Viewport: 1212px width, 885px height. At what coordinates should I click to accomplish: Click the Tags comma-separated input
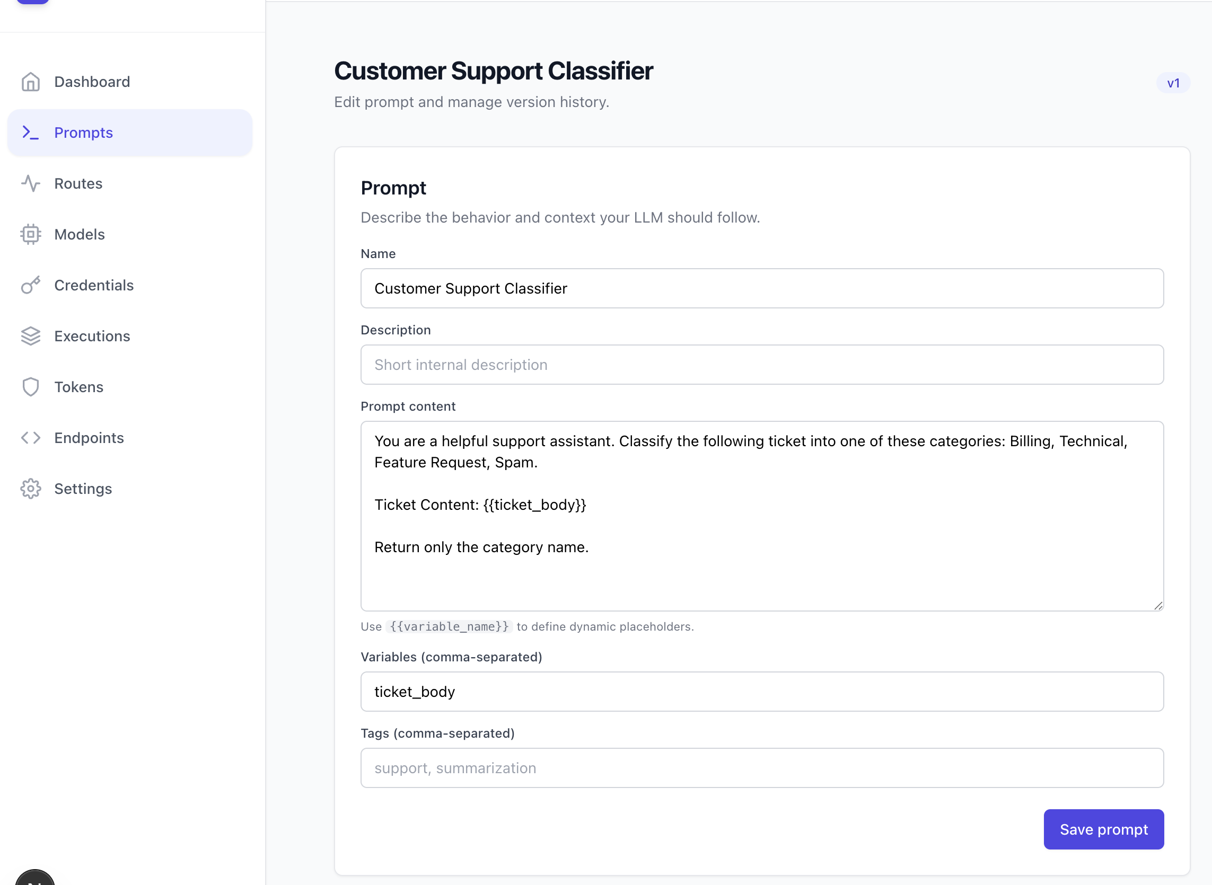coord(761,768)
